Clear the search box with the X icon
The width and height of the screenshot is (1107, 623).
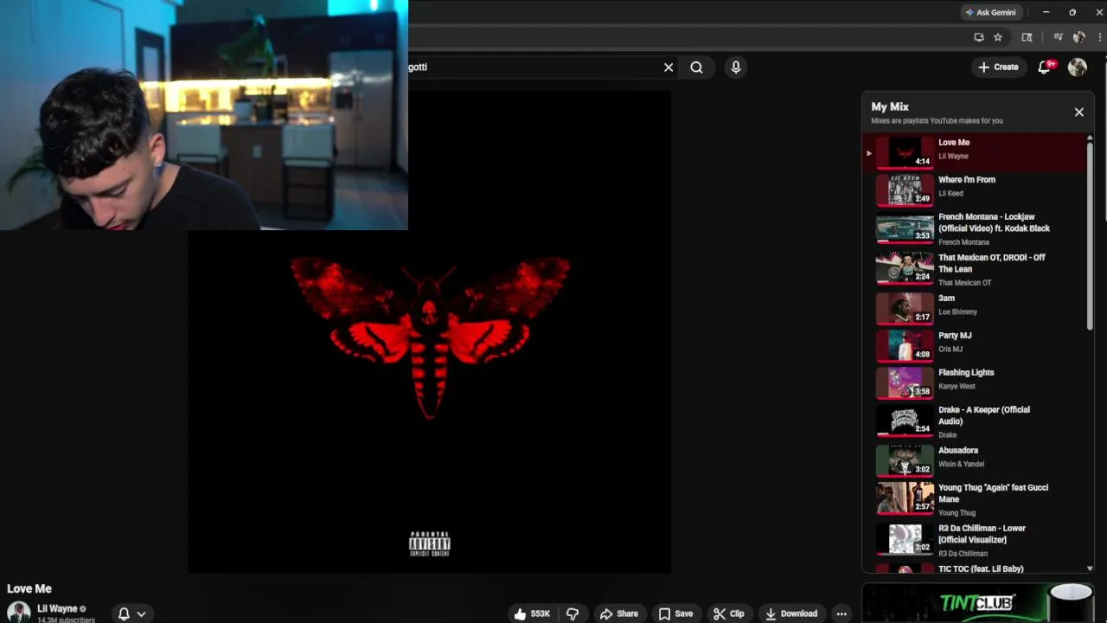click(669, 67)
